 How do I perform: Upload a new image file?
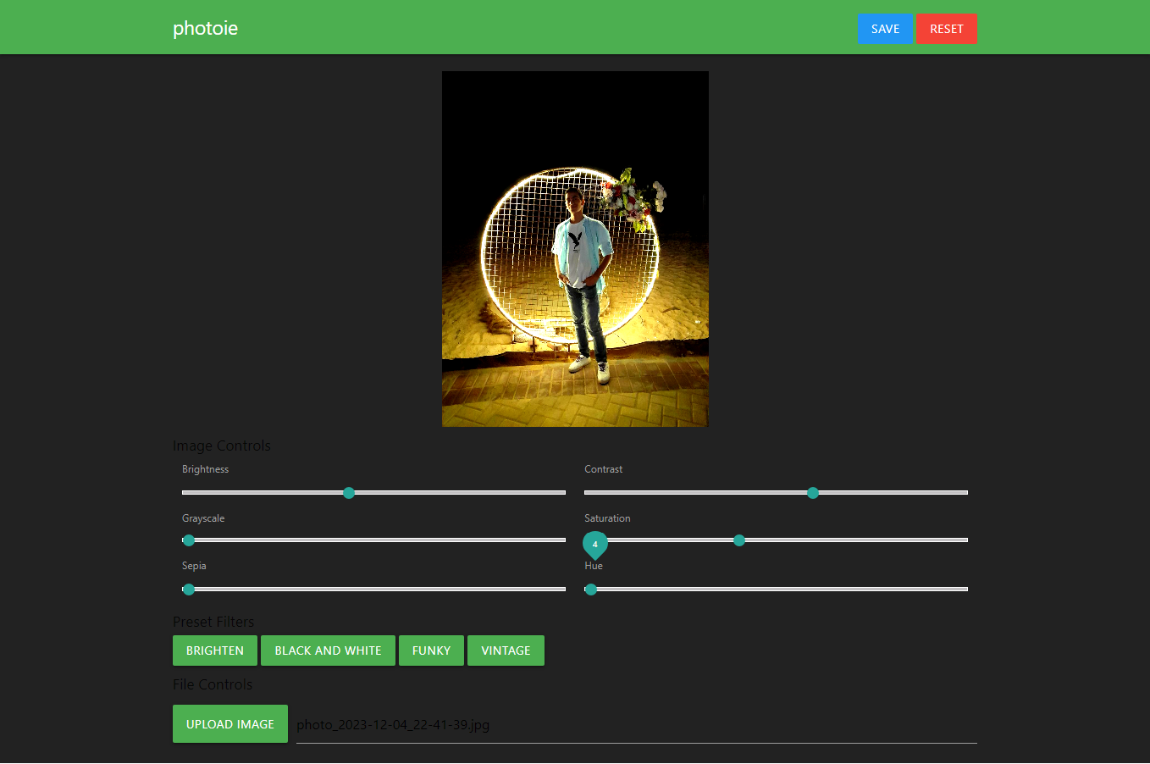click(x=229, y=723)
